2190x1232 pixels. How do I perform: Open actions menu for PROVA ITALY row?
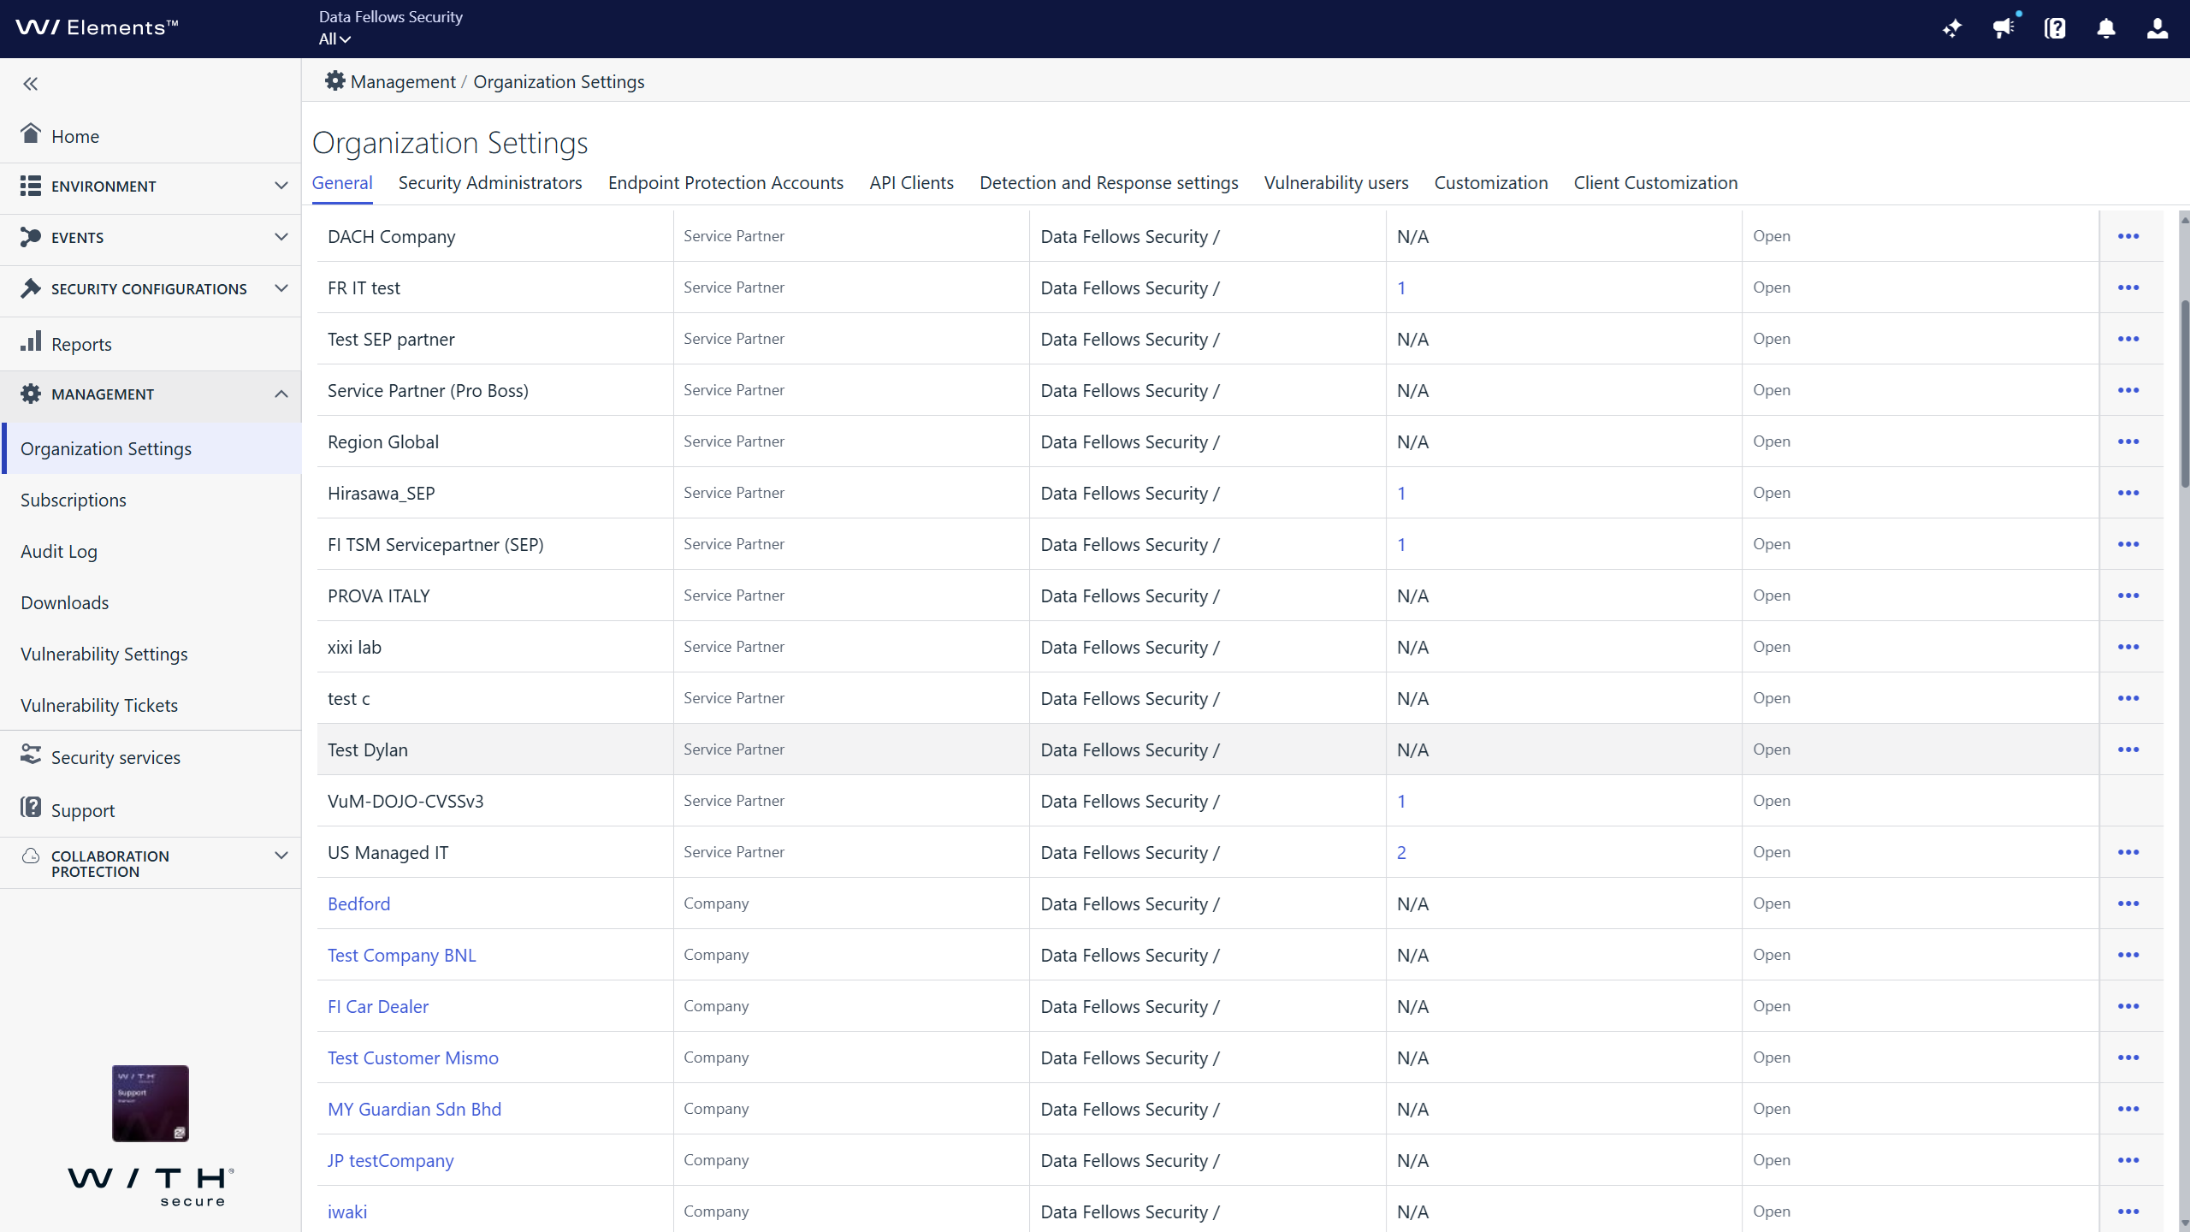point(2128,595)
